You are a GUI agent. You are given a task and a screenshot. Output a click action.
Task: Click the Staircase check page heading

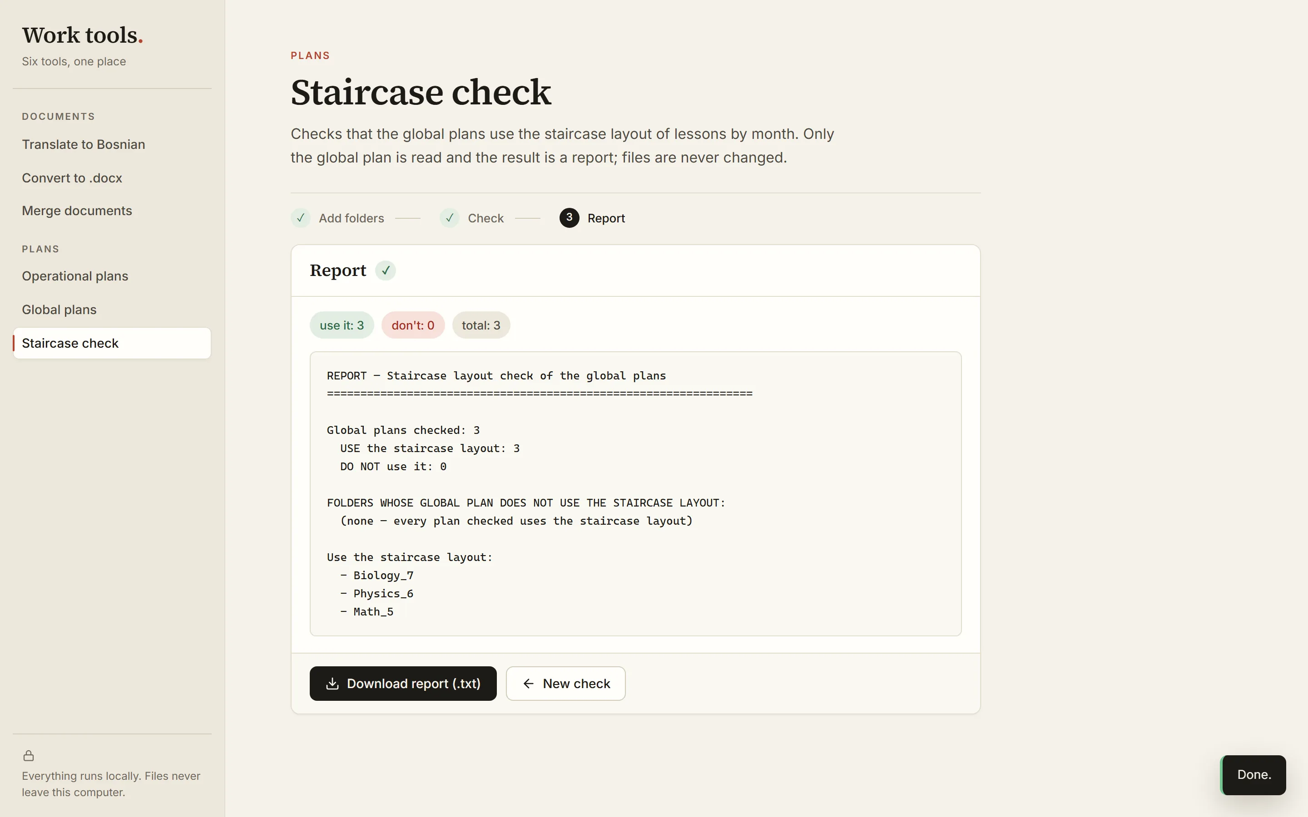421,92
